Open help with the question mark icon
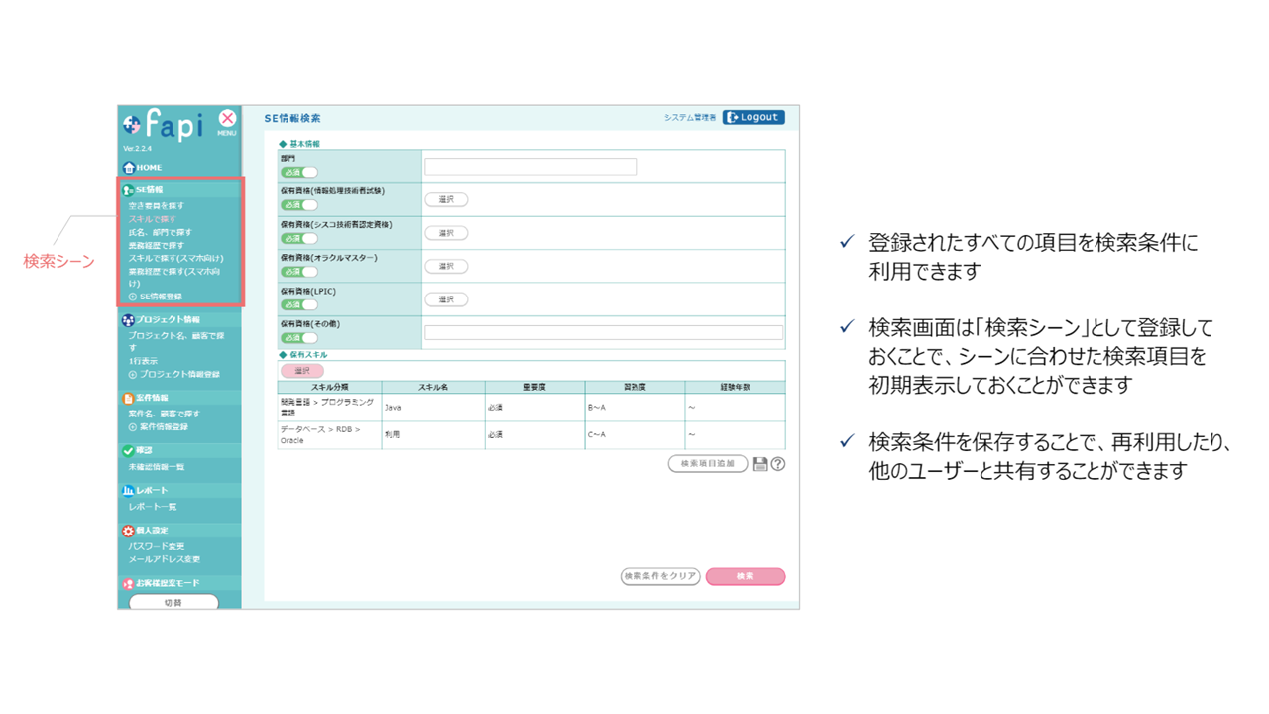Screen dimensions: 1269x714 tap(778, 464)
